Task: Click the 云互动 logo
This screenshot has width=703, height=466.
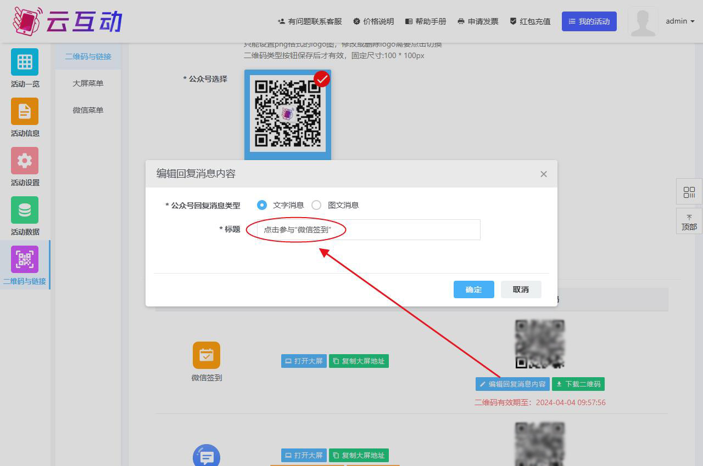Action: point(67,21)
